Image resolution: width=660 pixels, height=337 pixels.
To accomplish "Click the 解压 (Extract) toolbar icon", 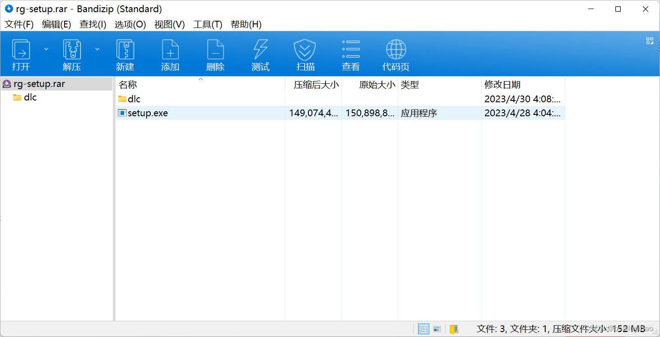I will click(x=72, y=54).
